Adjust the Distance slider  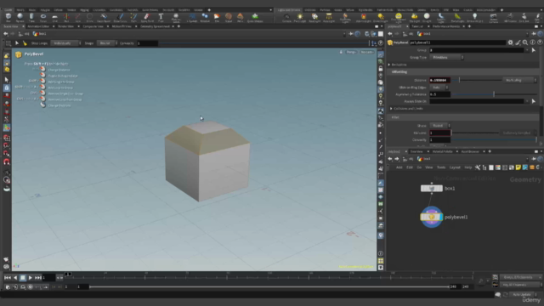477,80
